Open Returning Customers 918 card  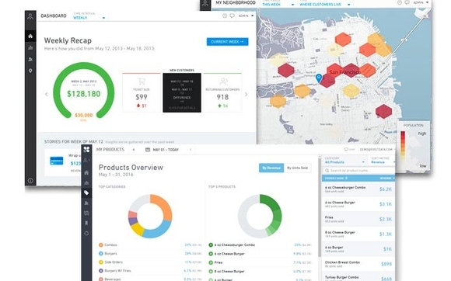click(222, 92)
